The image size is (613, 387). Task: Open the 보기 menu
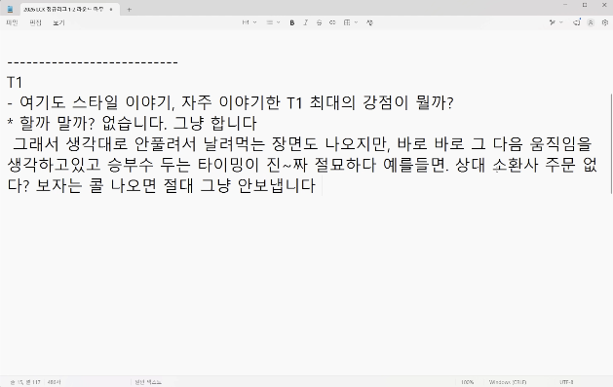[x=58, y=22]
